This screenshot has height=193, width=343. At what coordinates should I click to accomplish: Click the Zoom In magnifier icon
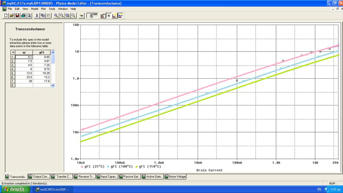click(56, 15)
